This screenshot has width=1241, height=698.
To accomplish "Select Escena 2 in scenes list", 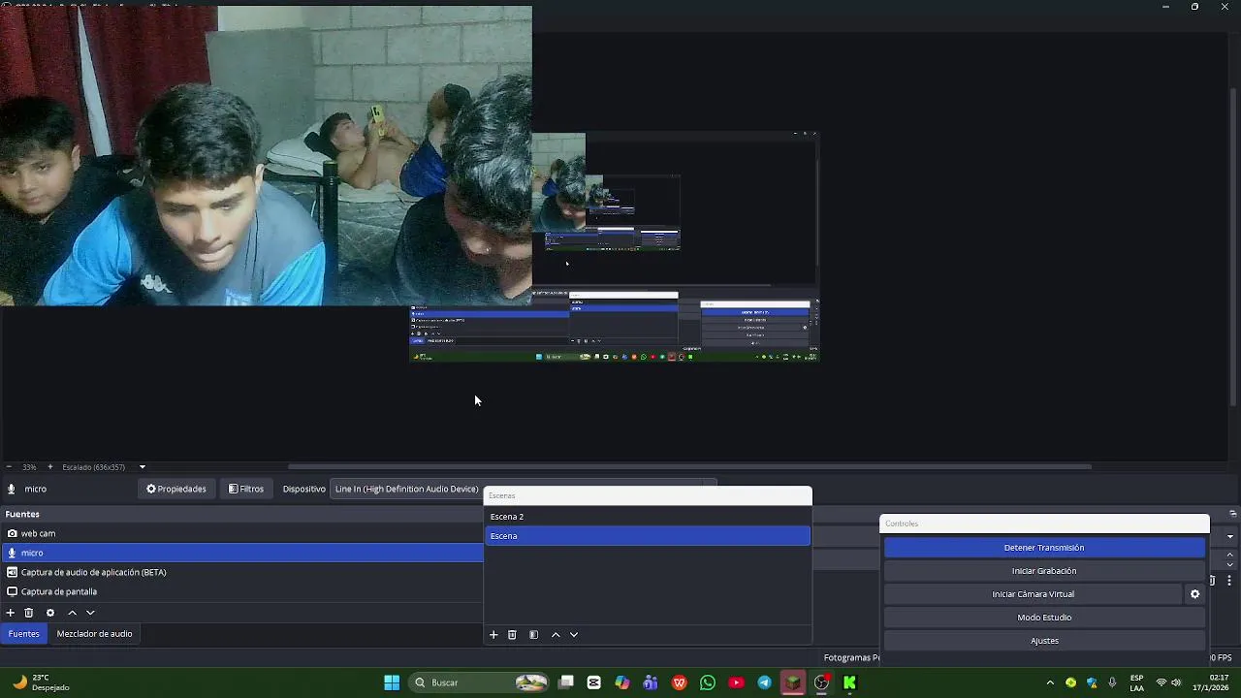I will [x=648, y=517].
